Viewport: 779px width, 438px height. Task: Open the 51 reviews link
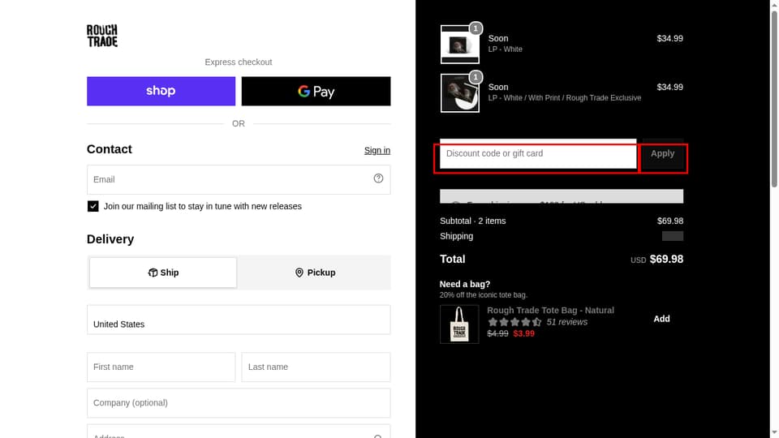(x=567, y=322)
